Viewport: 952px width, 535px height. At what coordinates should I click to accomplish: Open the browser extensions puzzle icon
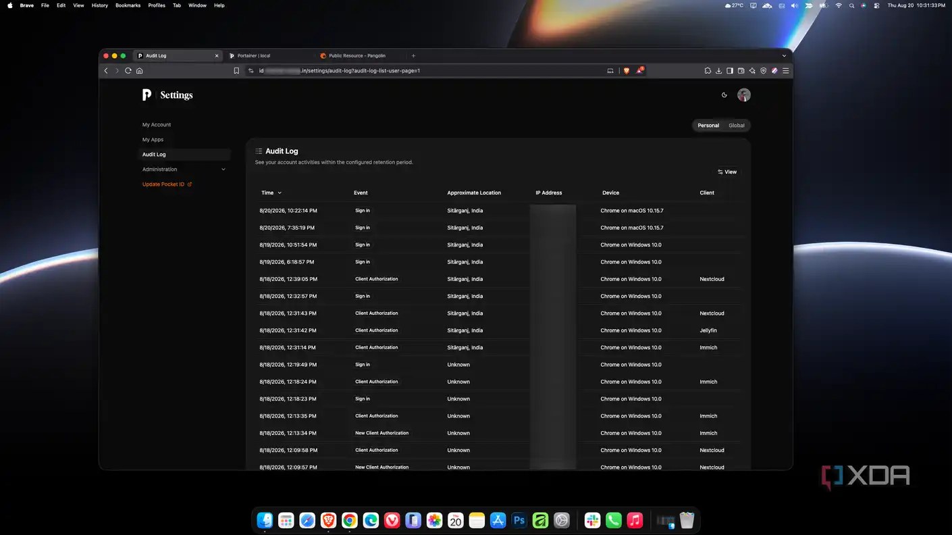(708, 70)
